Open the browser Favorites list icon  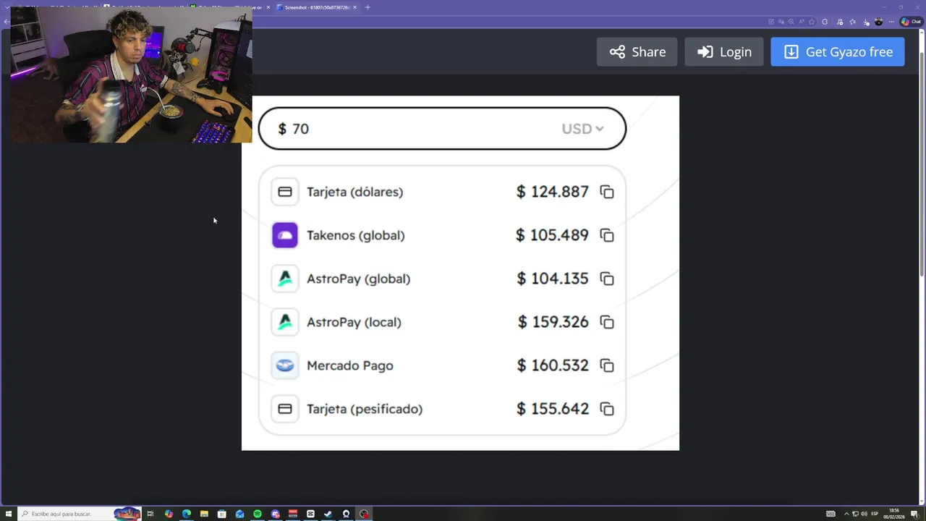(x=852, y=22)
